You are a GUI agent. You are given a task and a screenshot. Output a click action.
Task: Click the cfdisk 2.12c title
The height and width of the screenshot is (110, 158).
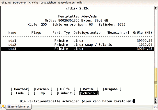[77, 8]
